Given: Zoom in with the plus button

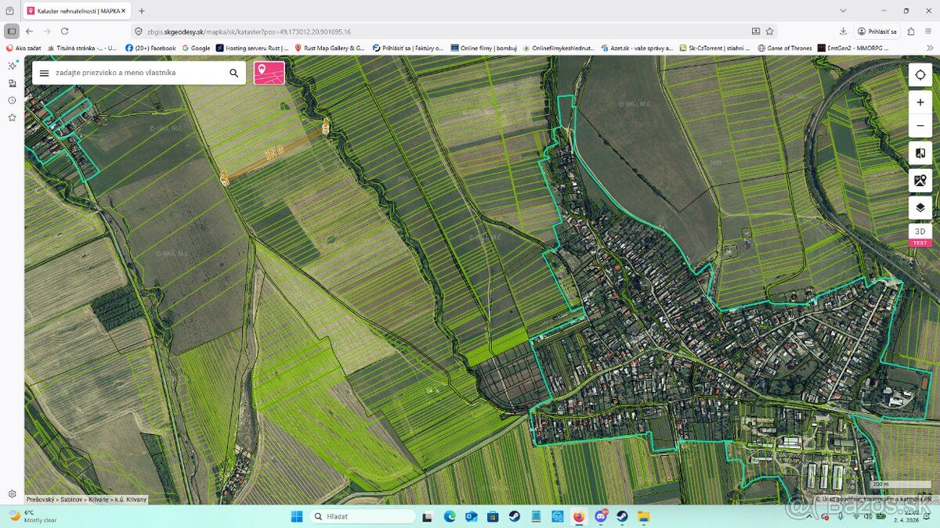Looking at the screenshot, I should (x=920, y=102).
